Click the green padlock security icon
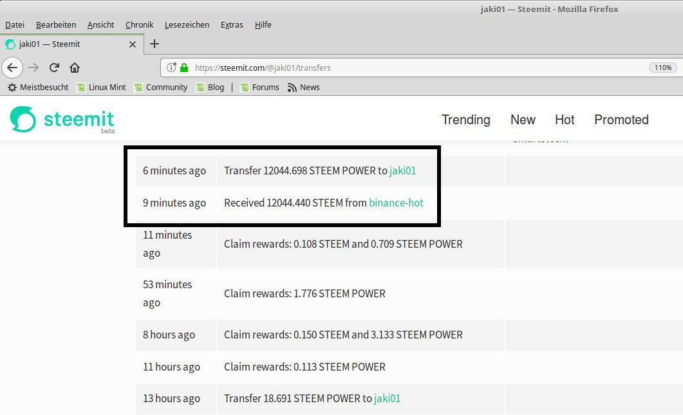Image resolution: width=683 pixels, height=415 pixels. [x=184, y=68]
